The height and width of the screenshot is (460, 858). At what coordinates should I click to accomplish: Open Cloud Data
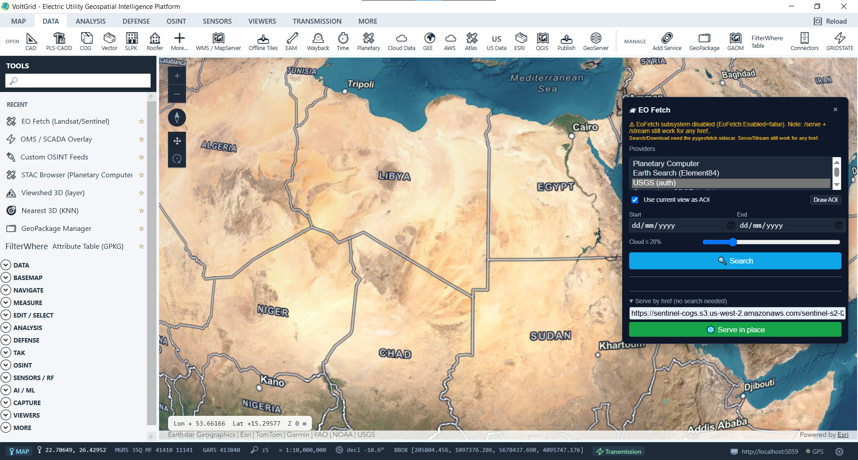[x=402, y=42]
